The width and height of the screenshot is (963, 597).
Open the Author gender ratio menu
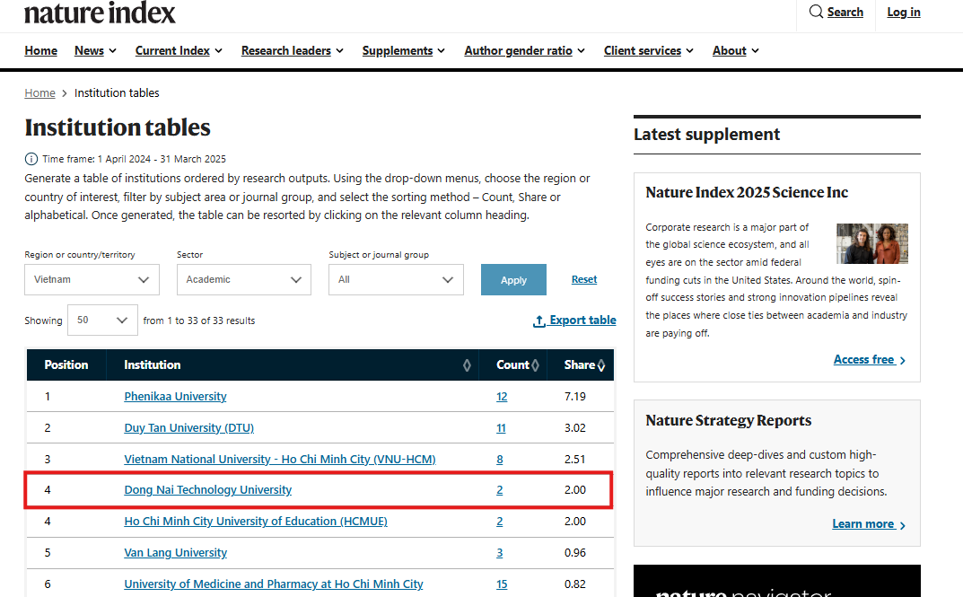coord(524,51)
